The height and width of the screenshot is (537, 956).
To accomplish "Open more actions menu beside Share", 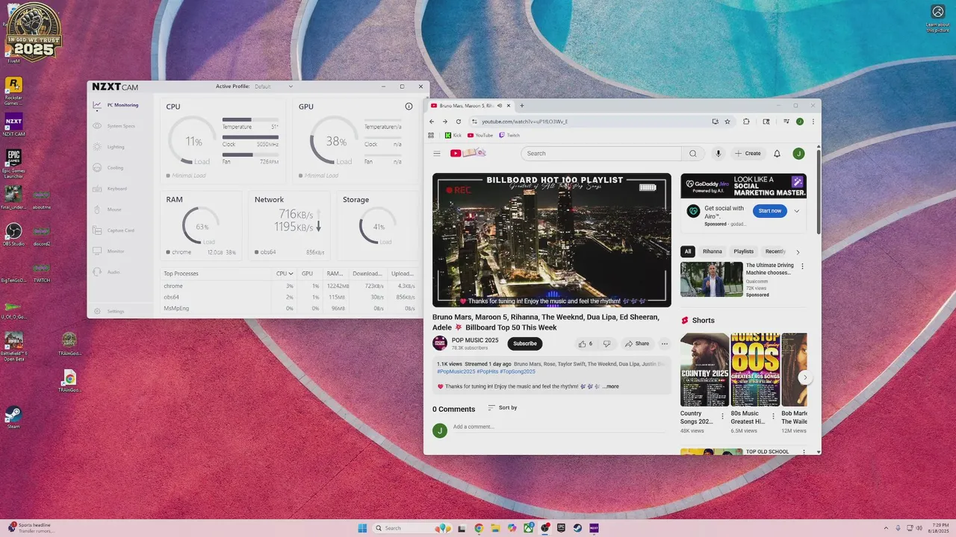I will coord(664,344).
